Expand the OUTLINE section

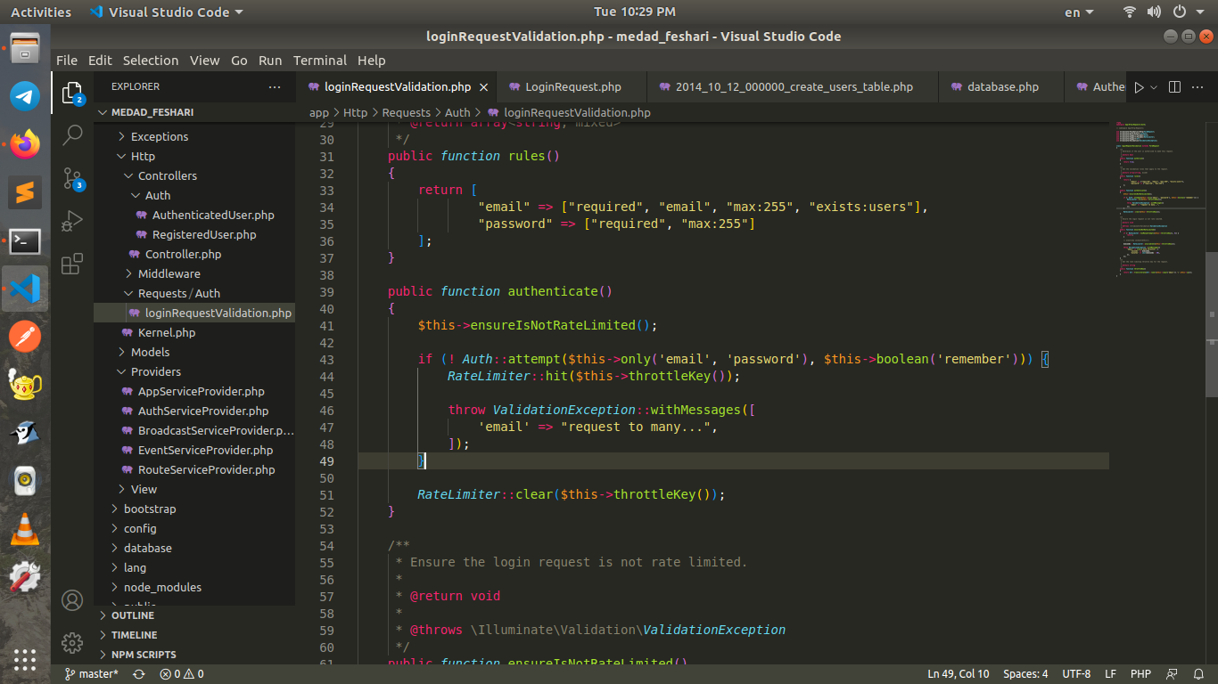click(194, 615)
